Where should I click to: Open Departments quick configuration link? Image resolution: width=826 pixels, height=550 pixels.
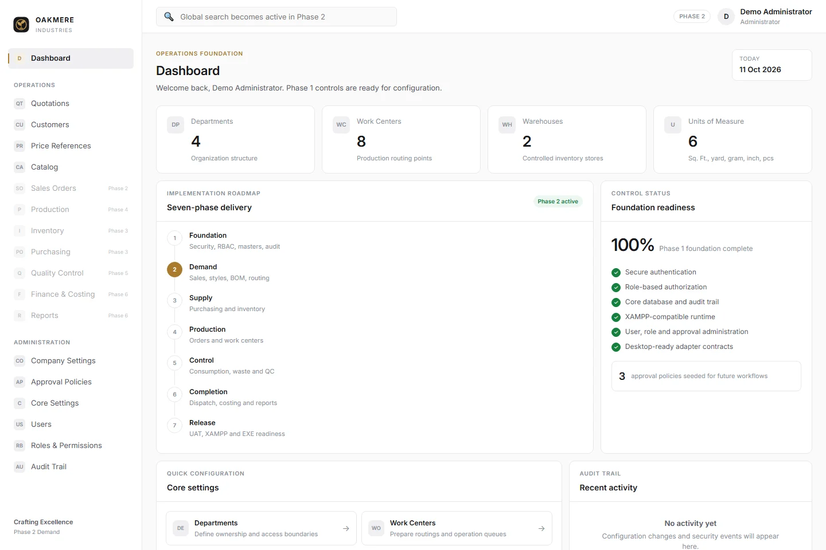[261, 528]
